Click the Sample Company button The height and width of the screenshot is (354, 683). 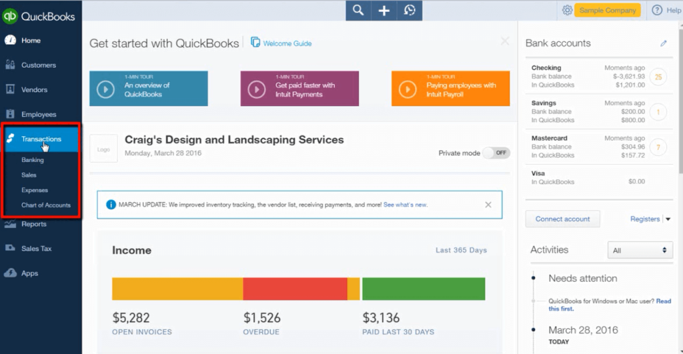point(607,10)
